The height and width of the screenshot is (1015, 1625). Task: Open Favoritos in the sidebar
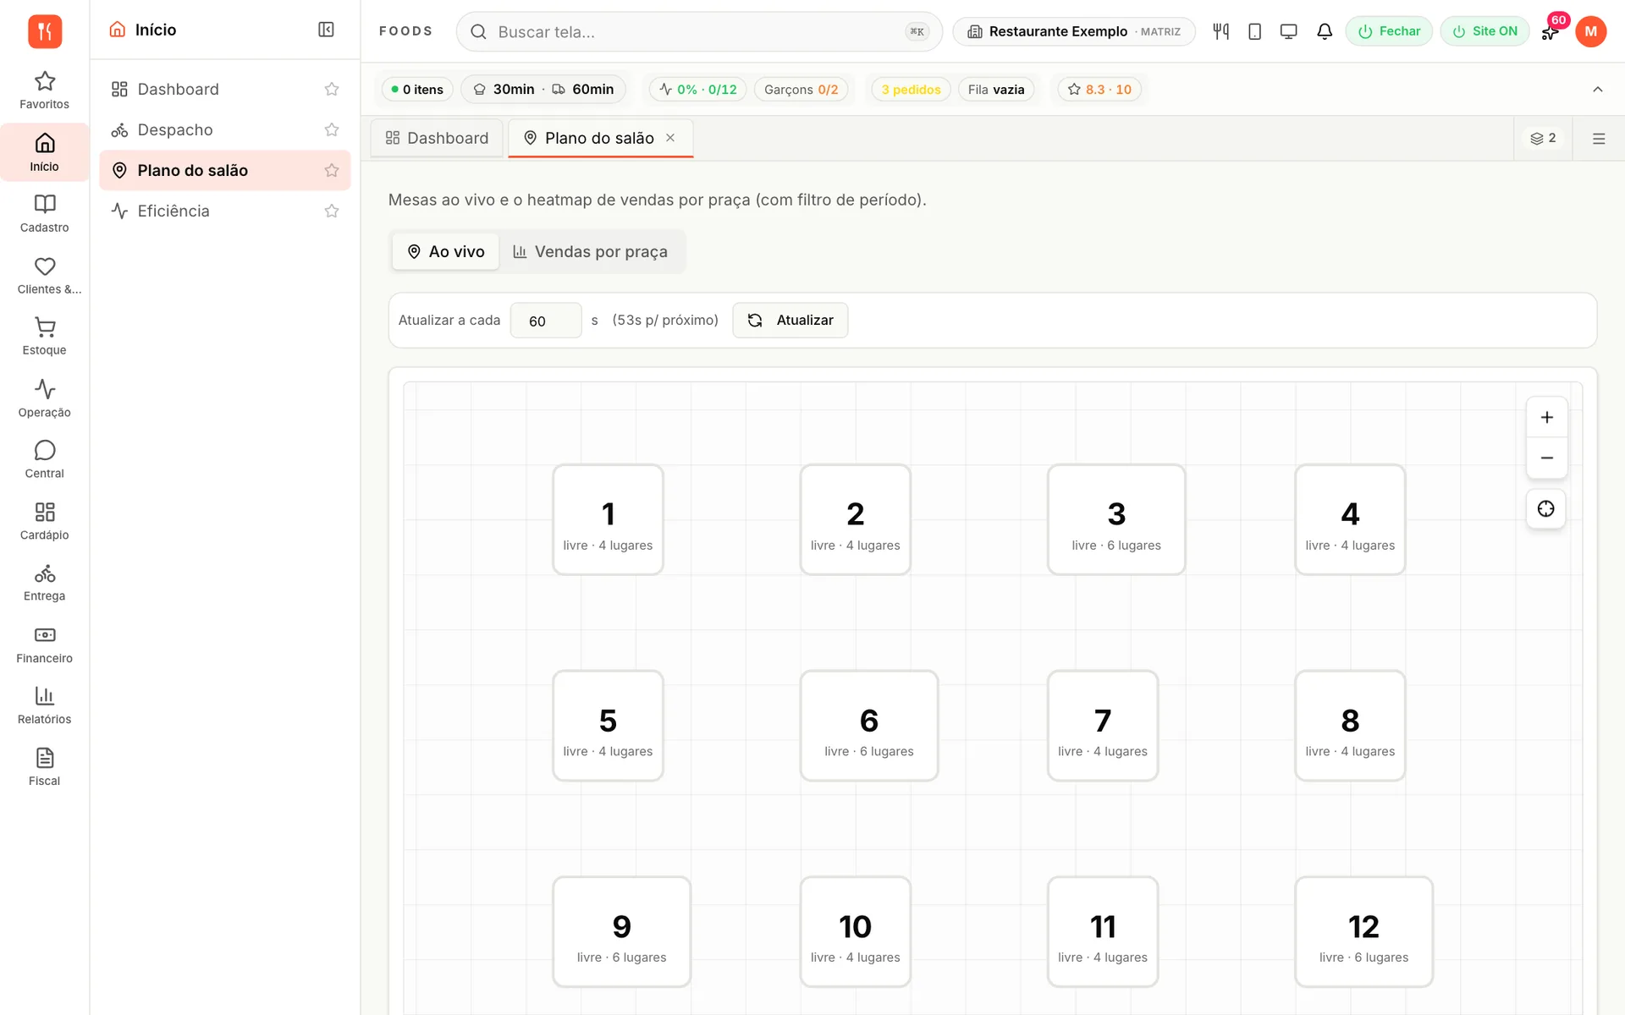(44, 91)
